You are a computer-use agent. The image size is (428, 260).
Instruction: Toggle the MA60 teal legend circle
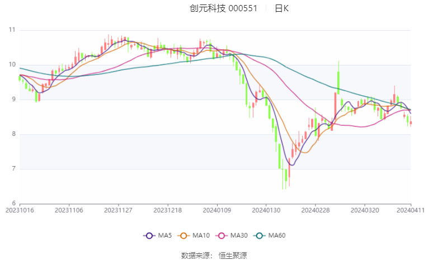(259, 236)
